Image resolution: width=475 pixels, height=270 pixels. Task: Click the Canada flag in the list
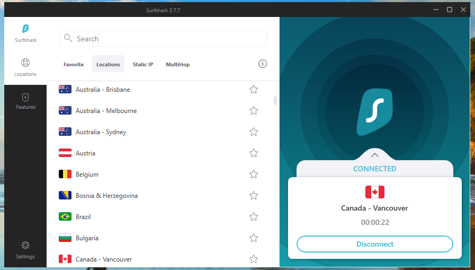coord(65,259)
